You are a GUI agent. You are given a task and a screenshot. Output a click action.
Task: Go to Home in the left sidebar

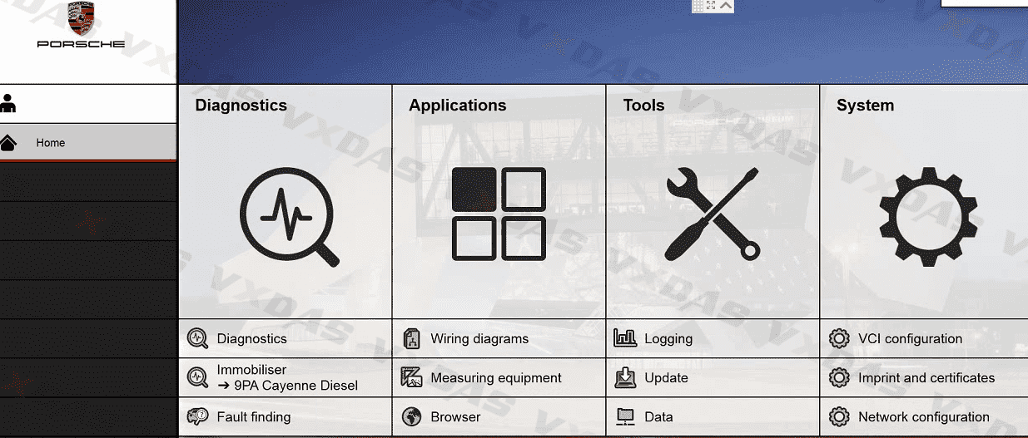[x=50, y=143]
